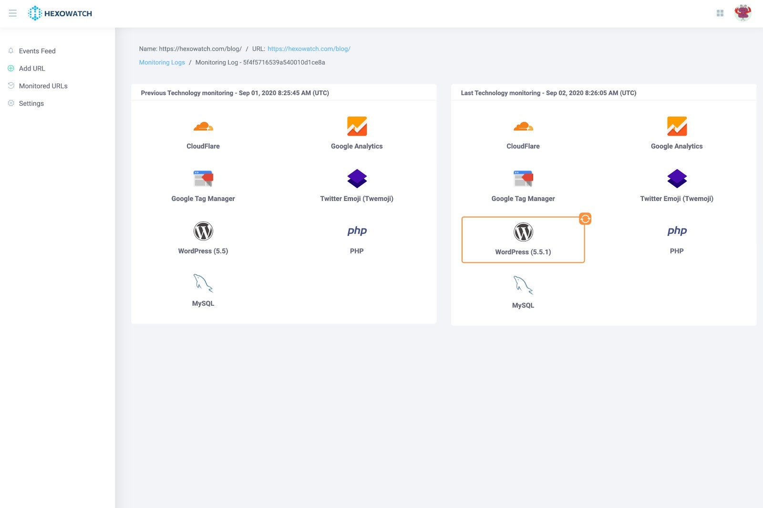Click the Hexowatch logo
This screenshot has height=508, width=763.
[x=60, y=13]
